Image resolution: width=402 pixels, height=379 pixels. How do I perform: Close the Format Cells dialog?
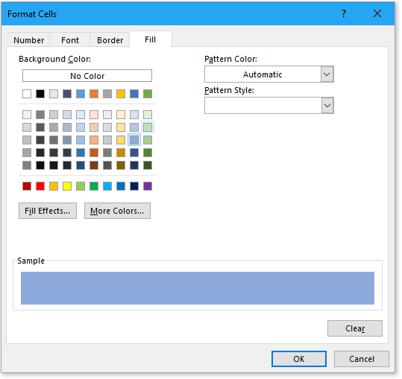[x=377, y=13]
